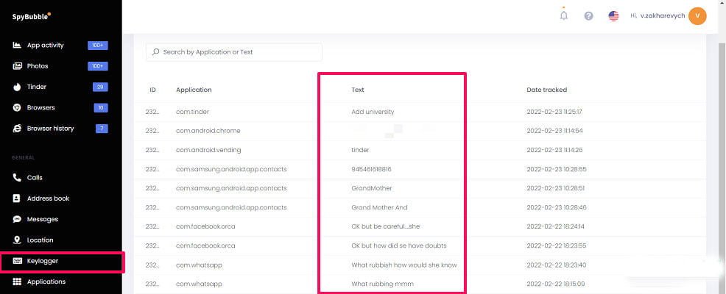Click the Browser history 7 badge
Image resolution: width=726 pixels, height=294 pixels.
point(102,129)
